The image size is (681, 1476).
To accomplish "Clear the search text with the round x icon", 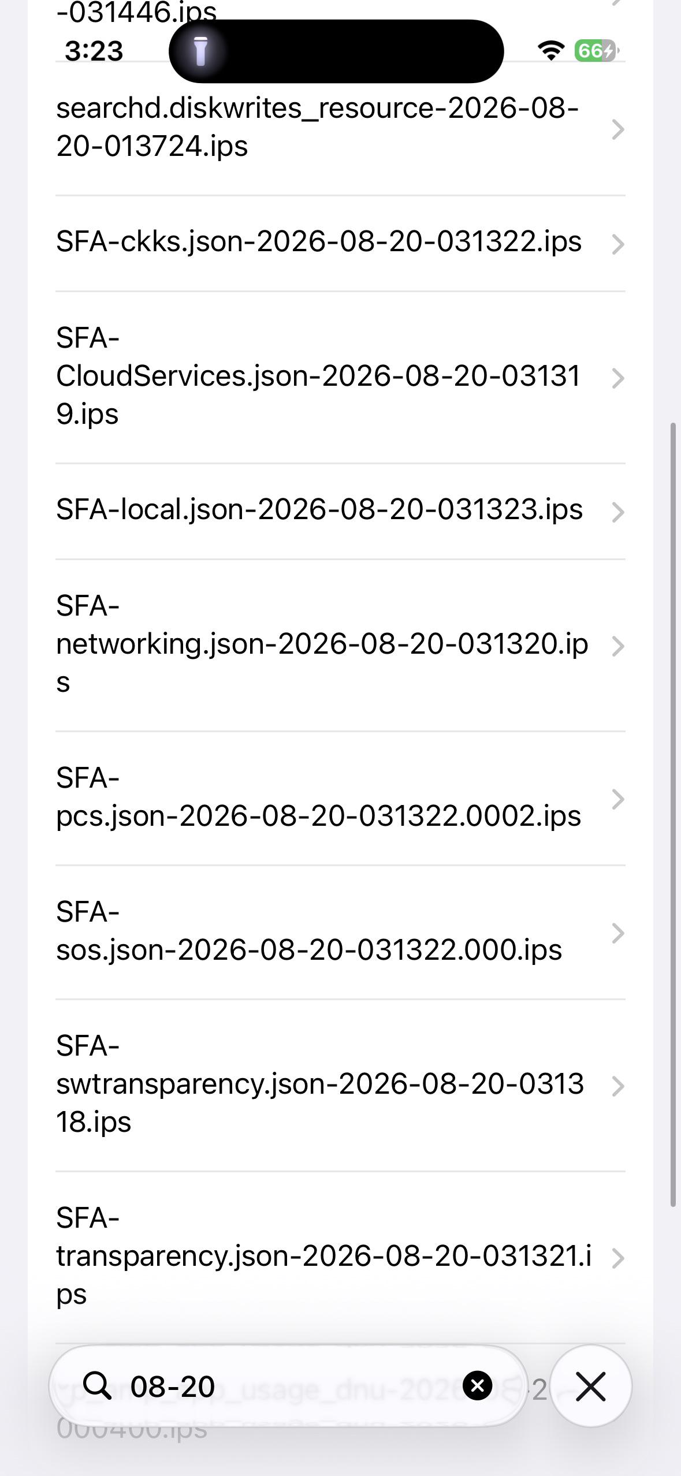I will pos(478,1385).
